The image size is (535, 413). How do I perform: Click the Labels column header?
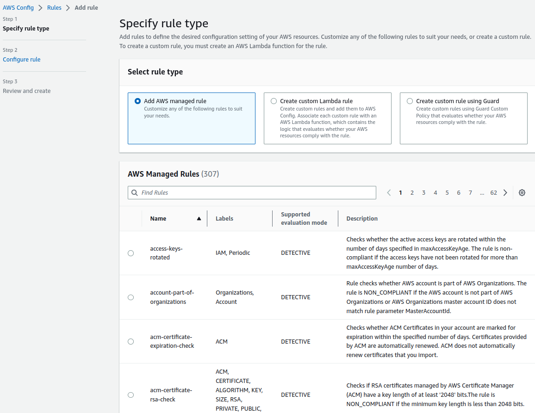click(x=224, y=219)
